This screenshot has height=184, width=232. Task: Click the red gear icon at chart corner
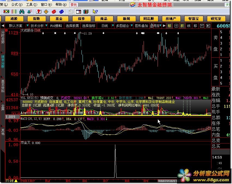point(6,30)
